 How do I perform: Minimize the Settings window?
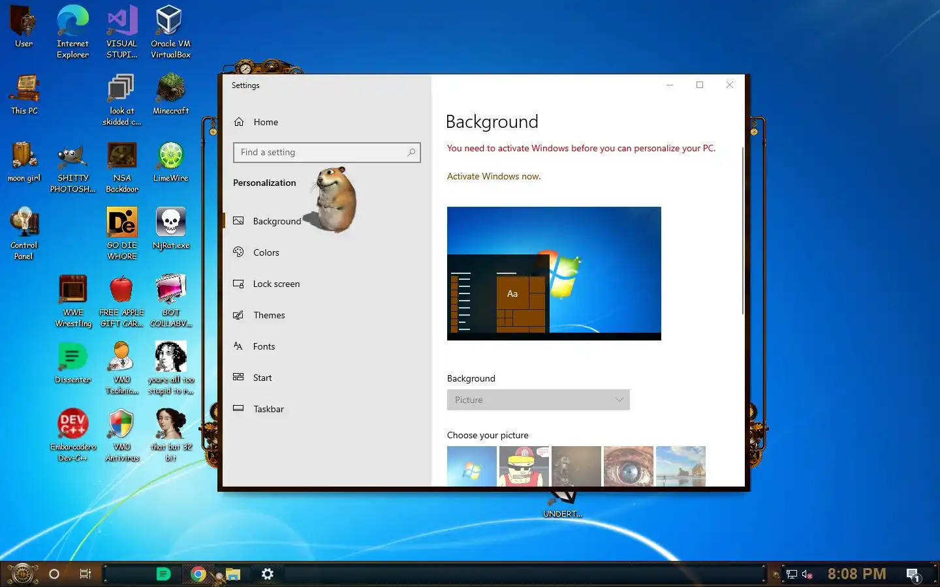point(669,85)
